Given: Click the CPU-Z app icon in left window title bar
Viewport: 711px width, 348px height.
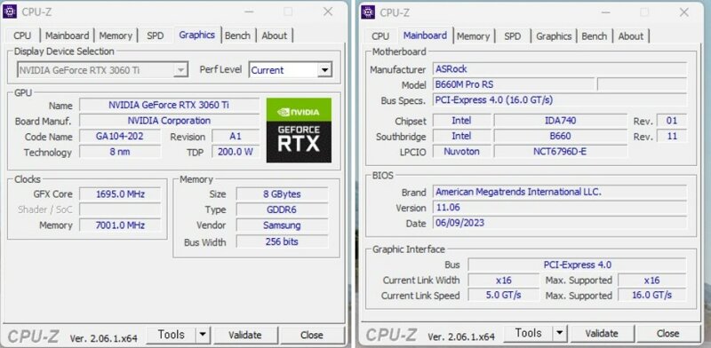Looking at the screenshot, I should [x=10, y=12].
